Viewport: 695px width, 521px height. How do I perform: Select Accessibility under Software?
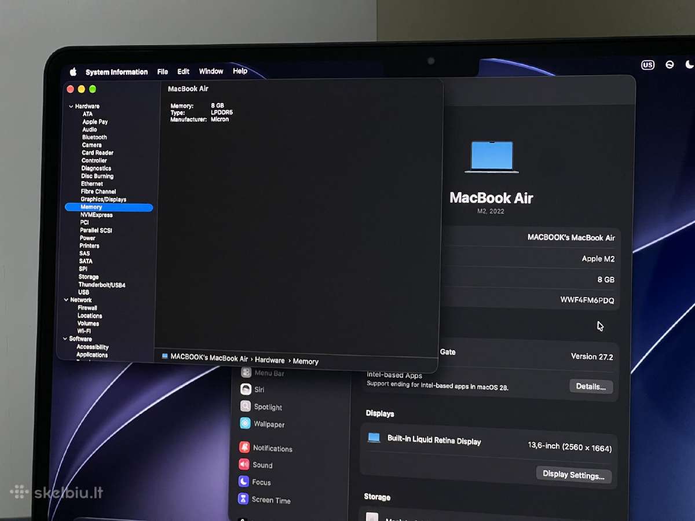coord(93,347)
